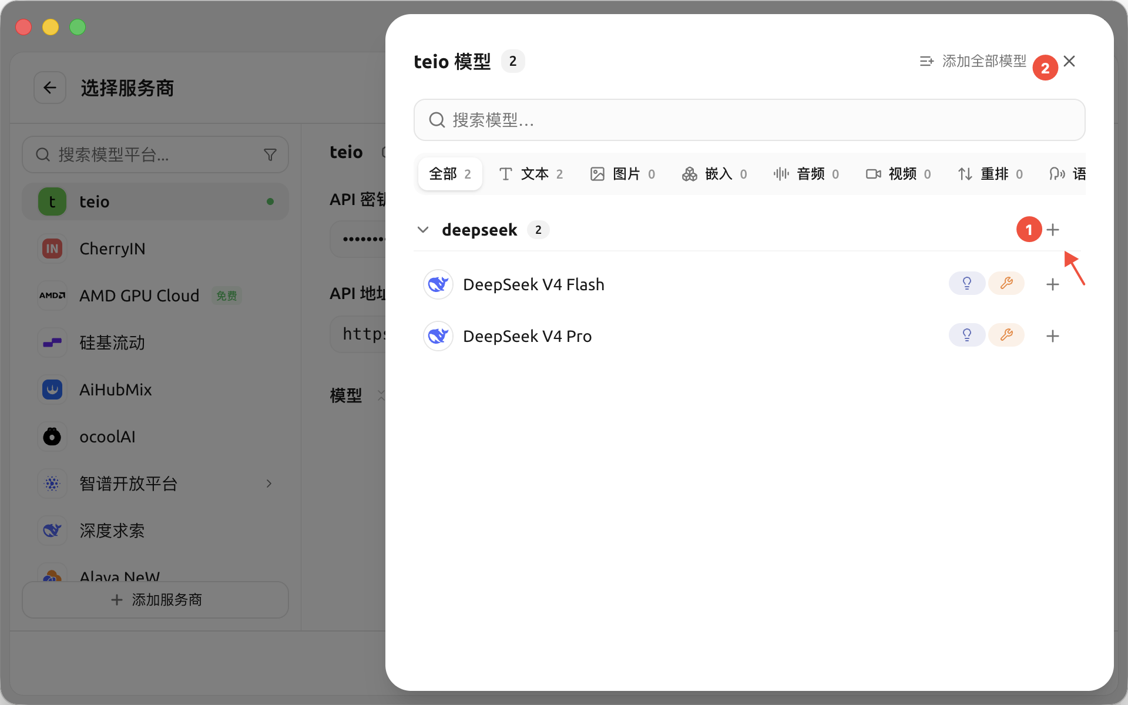
Task: Select the 全部 tab
Action: coord(450,174)
